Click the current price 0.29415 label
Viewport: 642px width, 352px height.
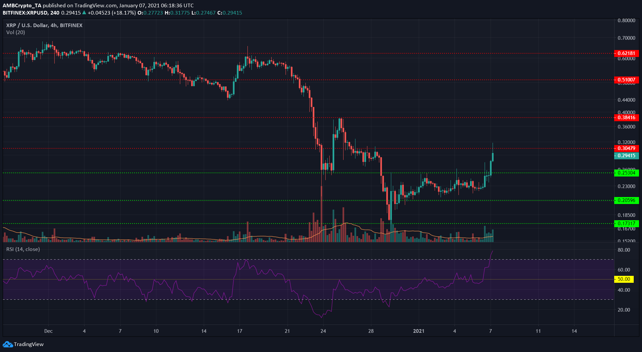point(626,156)
